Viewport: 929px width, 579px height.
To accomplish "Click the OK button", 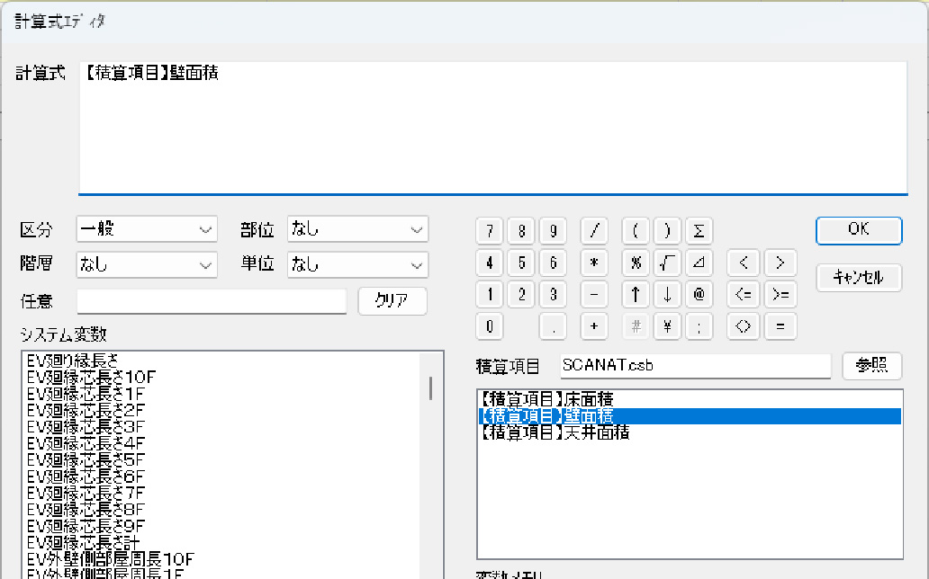I will (x=858, y=230).
